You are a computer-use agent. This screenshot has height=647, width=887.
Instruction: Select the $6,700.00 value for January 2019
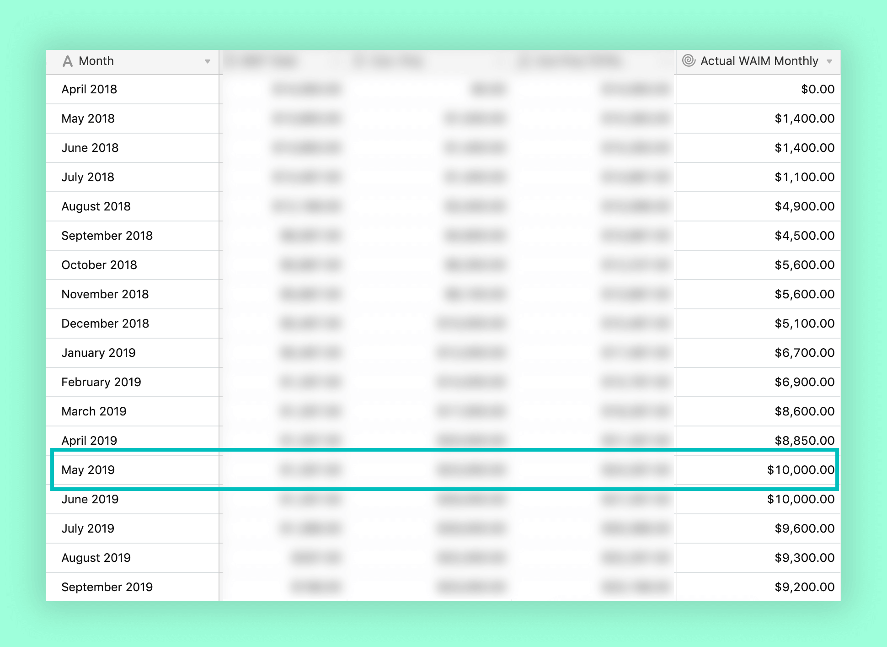tap(804, 352)
